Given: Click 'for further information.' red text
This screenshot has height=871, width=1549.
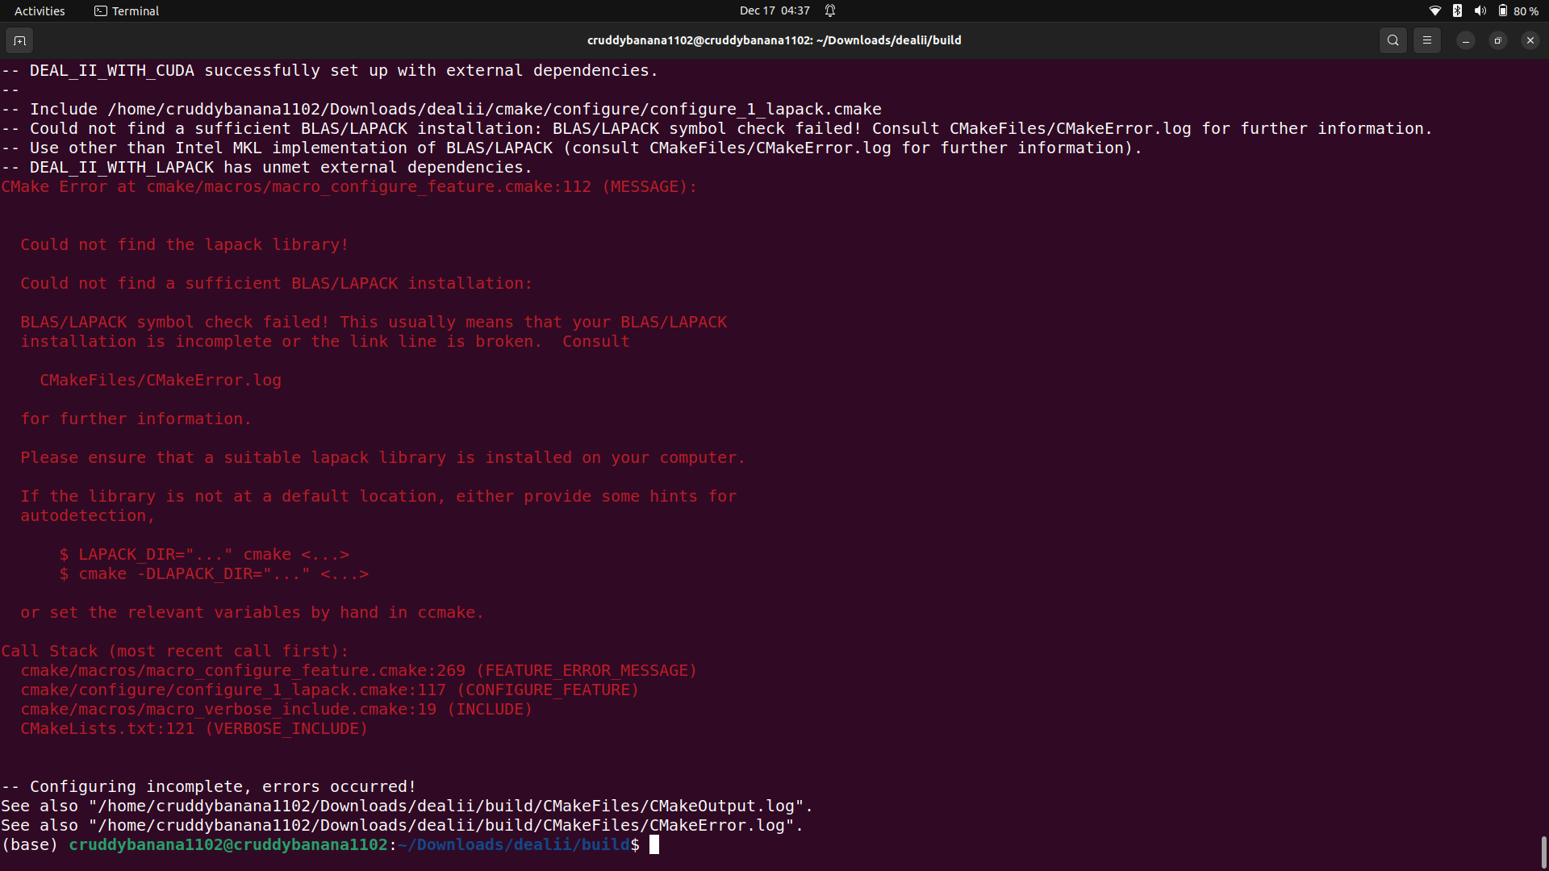Looking at the screenshot, I should pyautogui.click(x=136, y=419).
